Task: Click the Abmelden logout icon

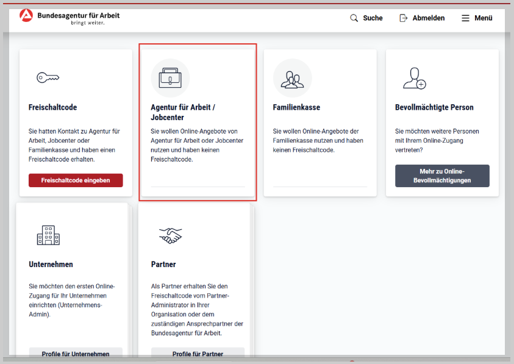Action: pos(403,18)
